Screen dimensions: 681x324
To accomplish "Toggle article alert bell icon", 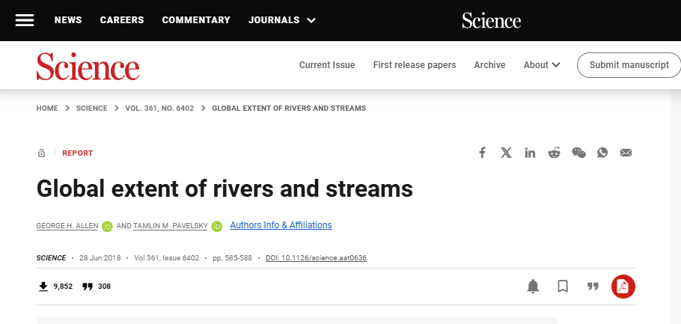I will pos(533,286).
